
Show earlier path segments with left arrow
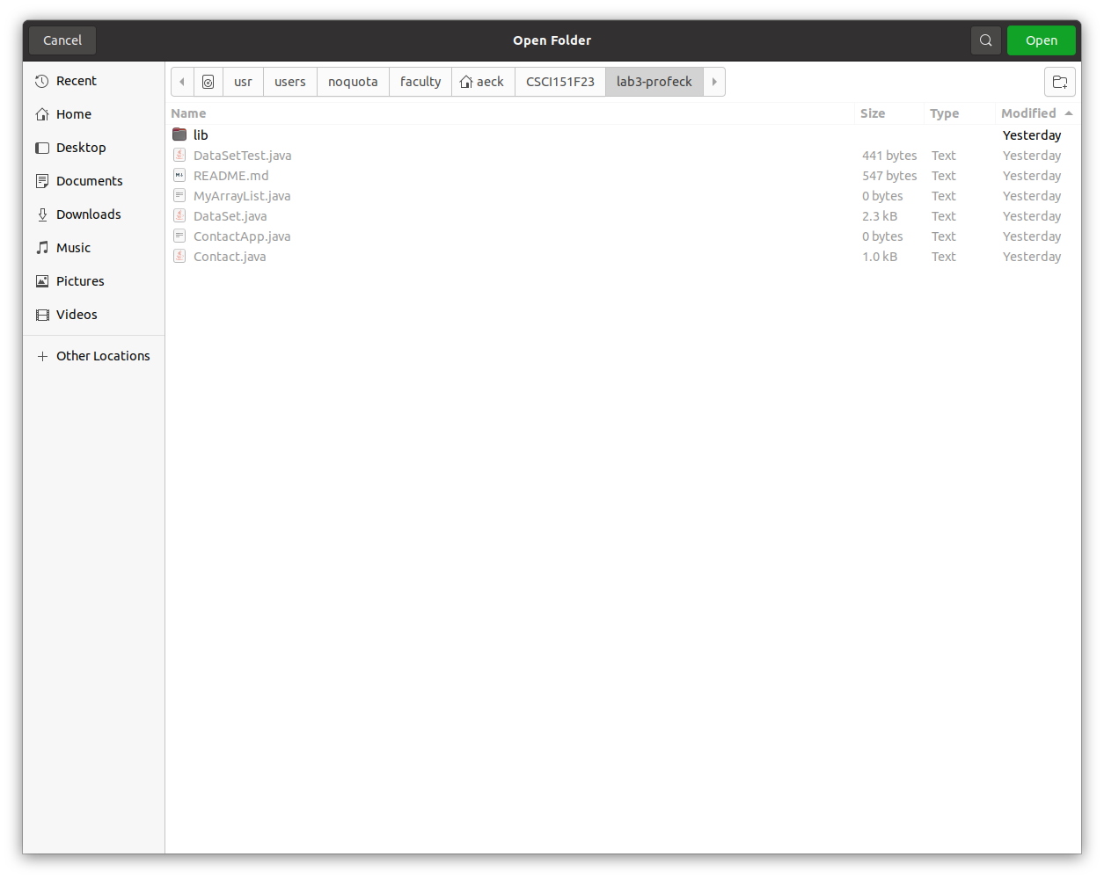click(182, 82)
